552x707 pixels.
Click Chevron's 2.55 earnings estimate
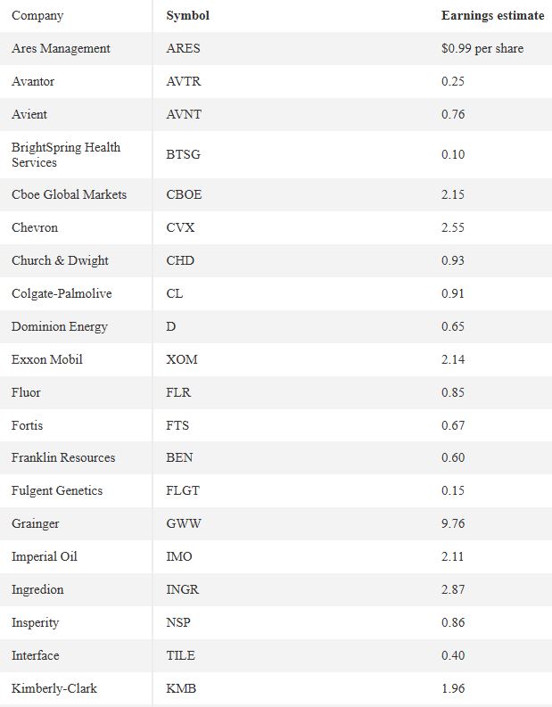click(453, 227)
